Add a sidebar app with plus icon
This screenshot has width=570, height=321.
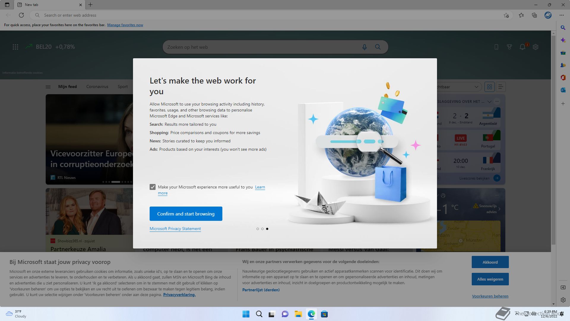coord(563,104)
